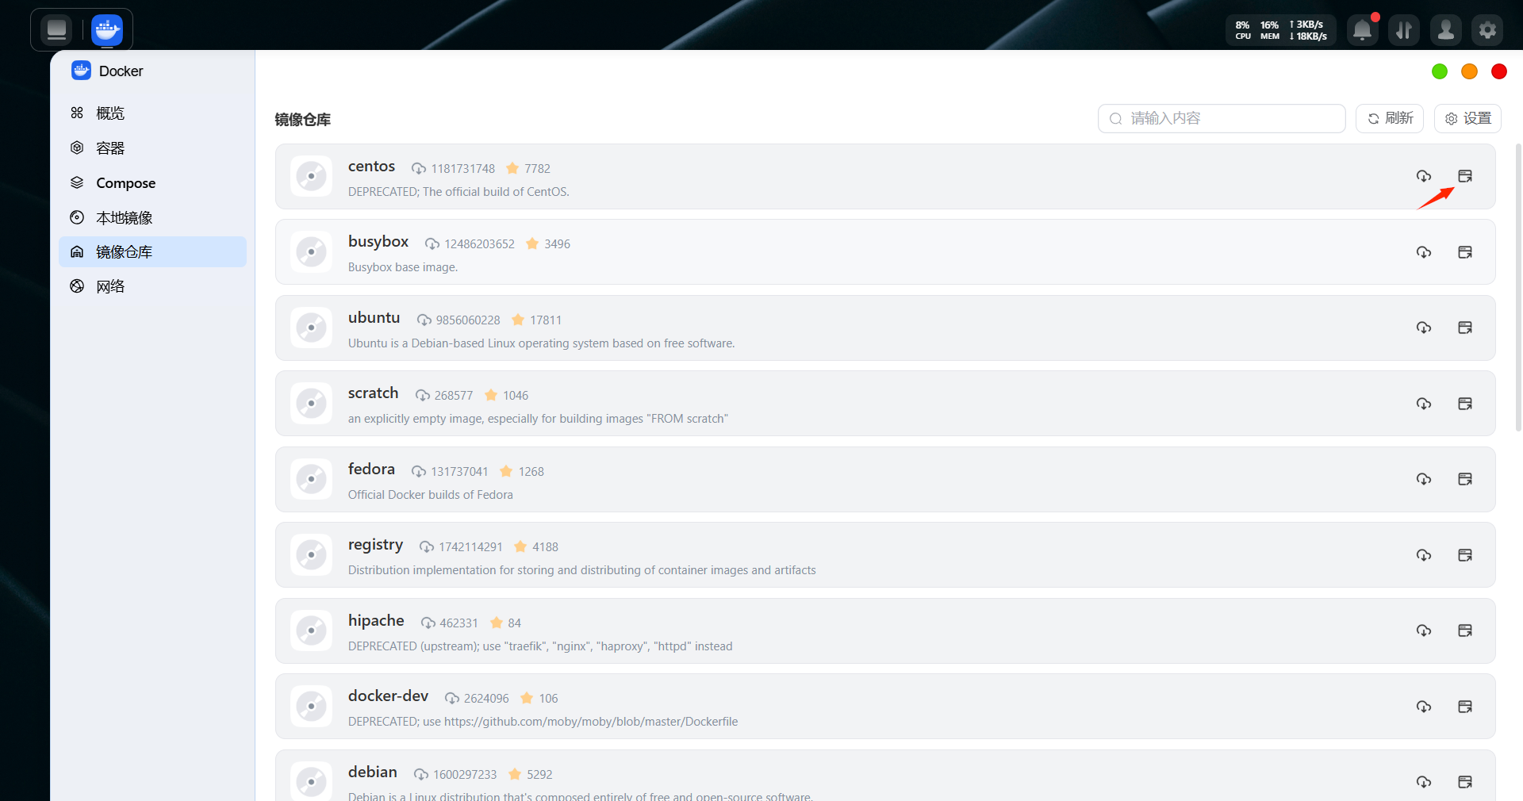Click the ubuntu image name
This screenshot has width=1523, height=801.
[374, 318]
